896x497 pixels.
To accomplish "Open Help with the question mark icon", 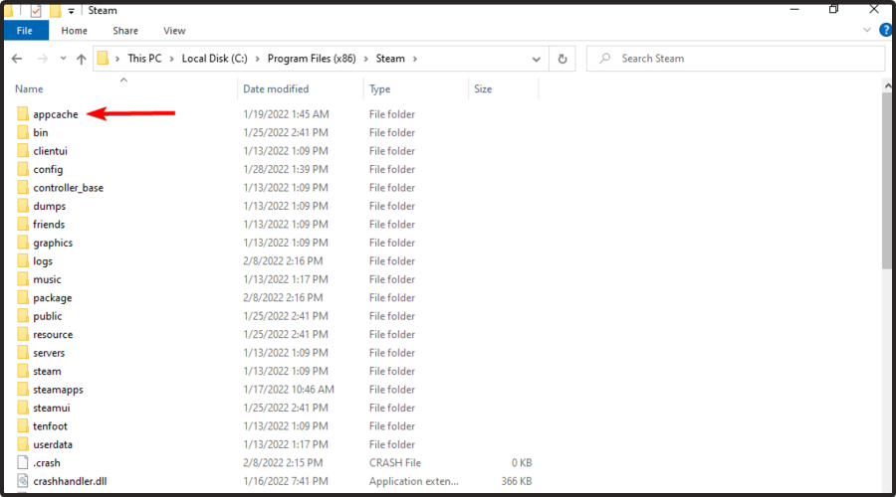I will tap(886, 30).
